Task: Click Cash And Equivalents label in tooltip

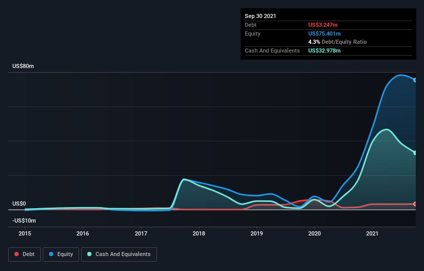Action: [272, 50]
